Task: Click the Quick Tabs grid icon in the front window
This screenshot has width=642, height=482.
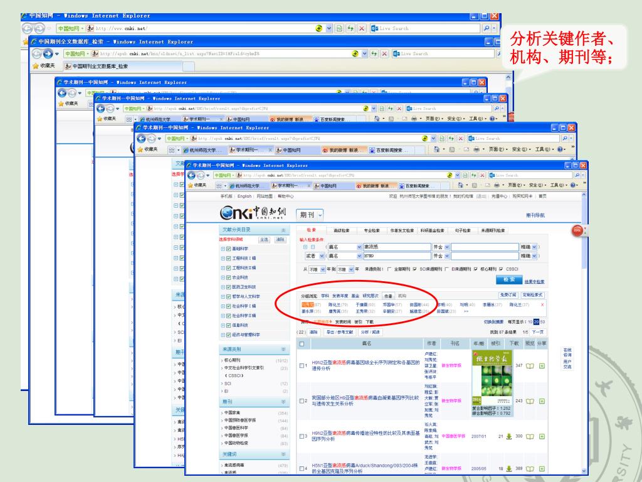Action: pyautogui.click(x=219, y=186)
